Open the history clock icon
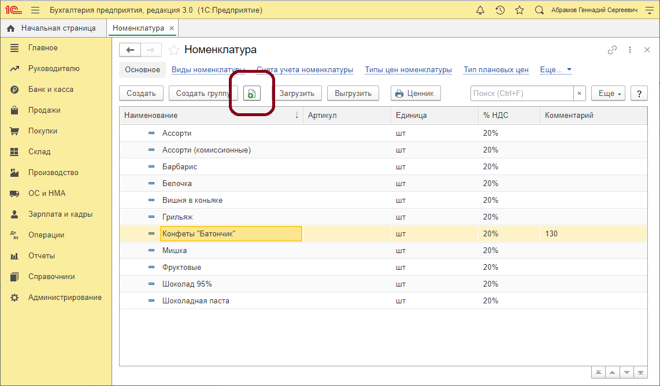The image size is (660, 386). pos(500,10)
